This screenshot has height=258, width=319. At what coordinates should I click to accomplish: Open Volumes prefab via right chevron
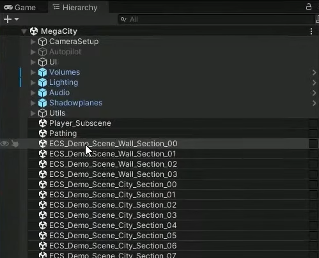[x=314, y=73]
